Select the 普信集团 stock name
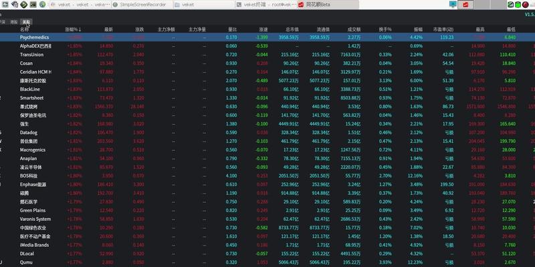The height and width of the screenshot is (267, 535). coord(29,141)
